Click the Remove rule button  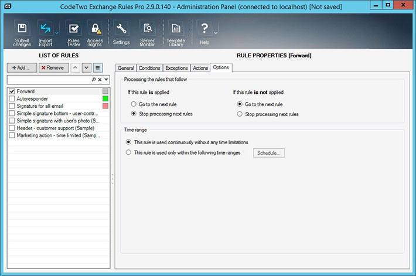[x=53, y=67]
